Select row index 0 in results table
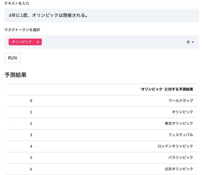Viewport: 203px width, 175px height. click(31, 101)
